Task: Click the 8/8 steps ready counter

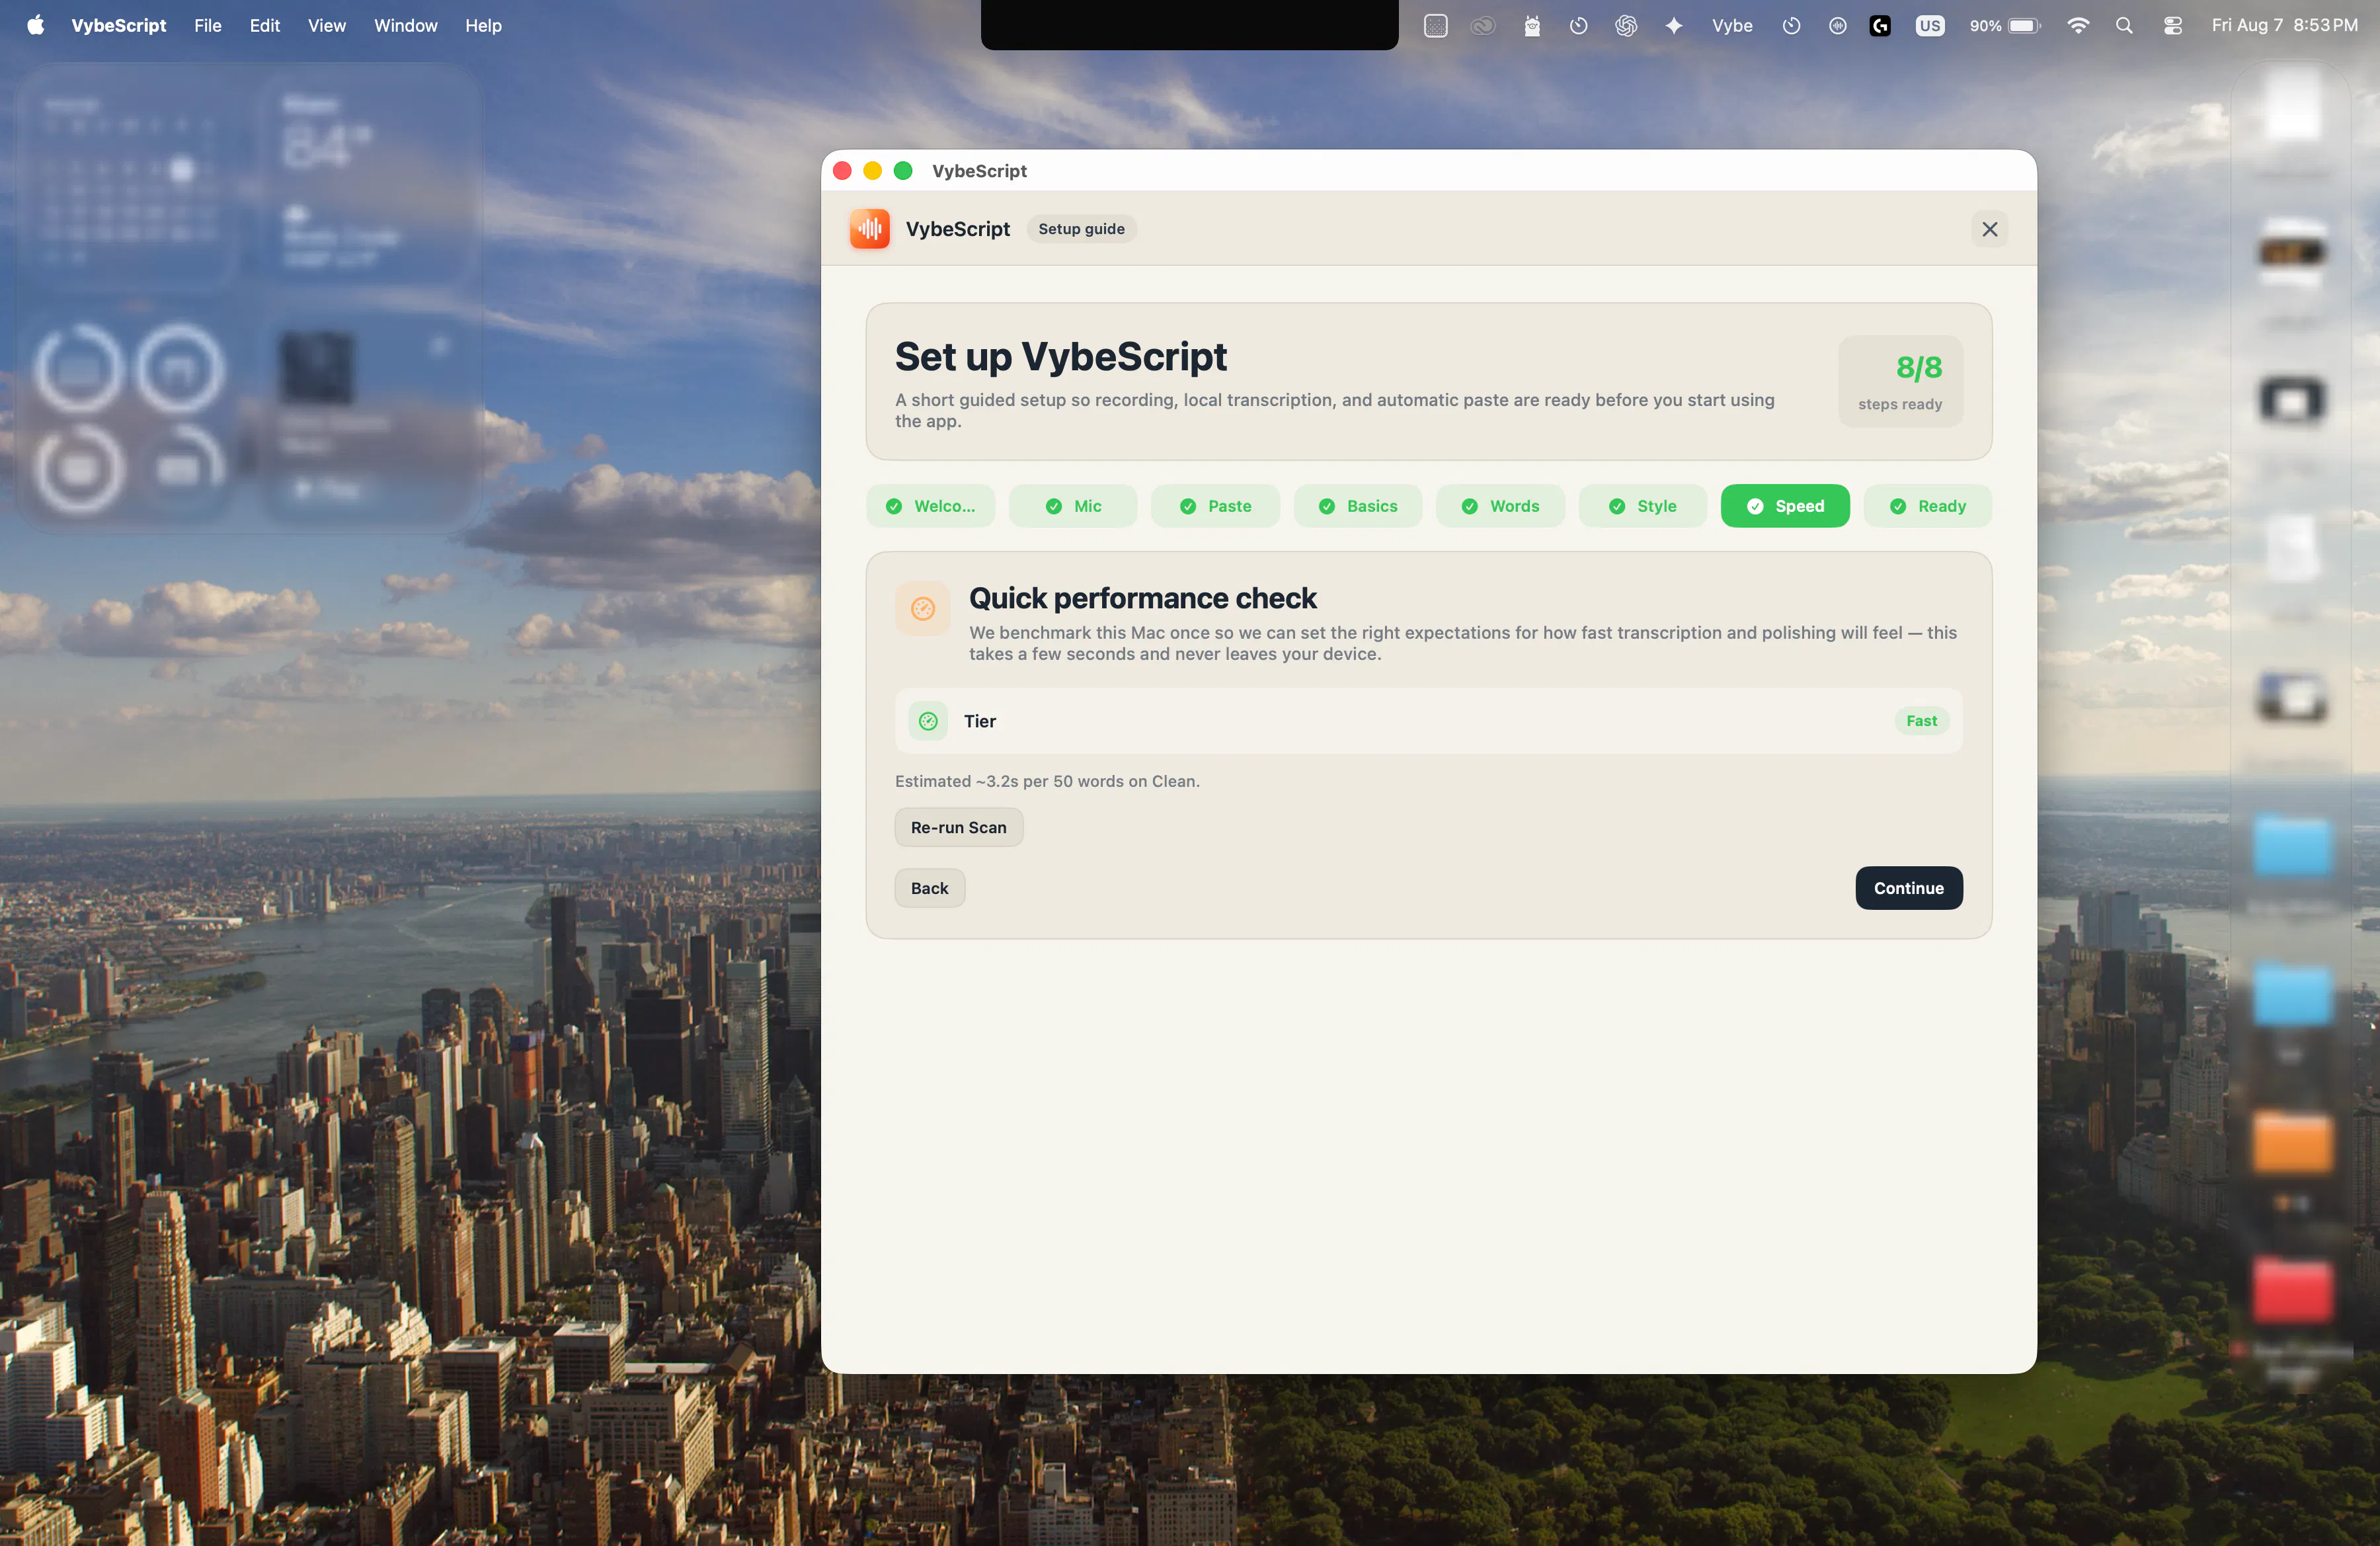Action: 1900,381
